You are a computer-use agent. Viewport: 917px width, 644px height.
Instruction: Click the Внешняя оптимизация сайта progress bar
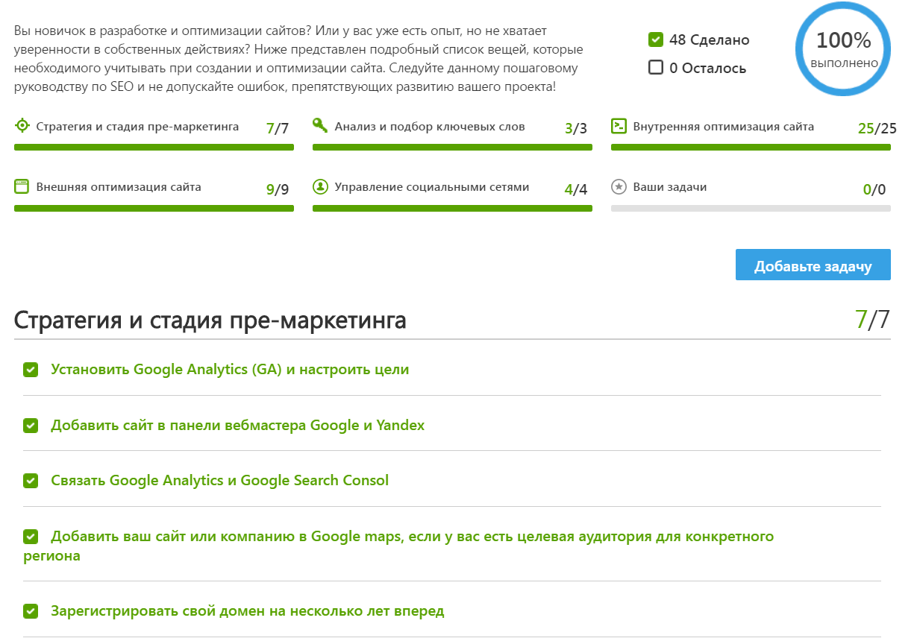154,209
